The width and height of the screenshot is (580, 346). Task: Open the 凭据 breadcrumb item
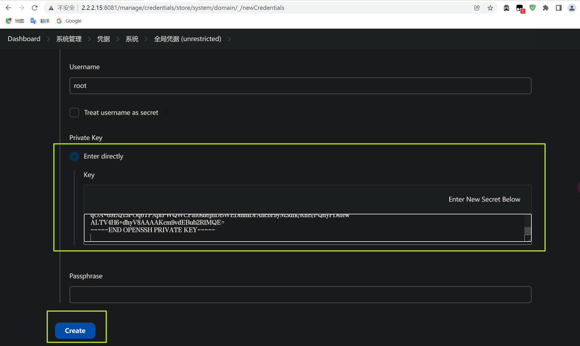pyautogui.click(x=104, y=39)
